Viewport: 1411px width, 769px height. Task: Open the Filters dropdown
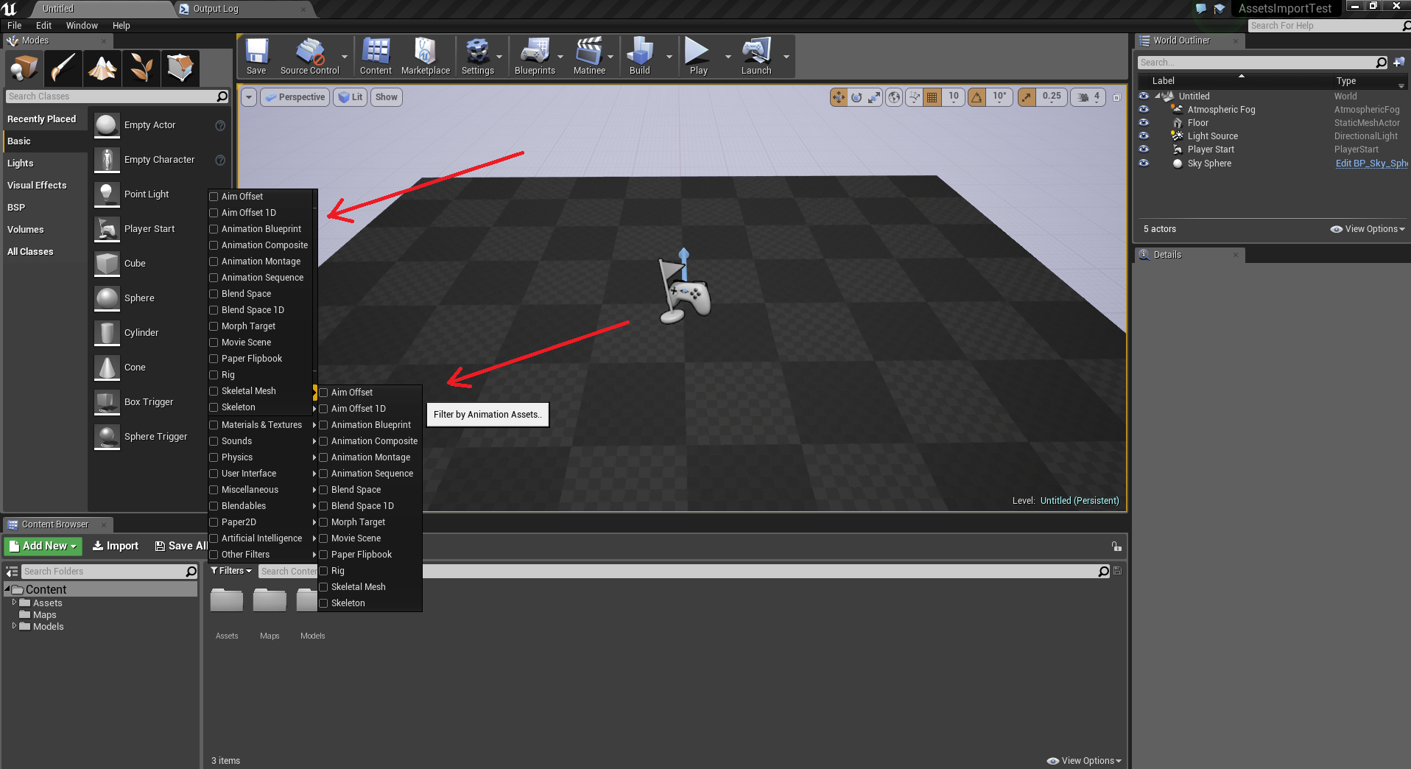click(x=231, y=571)
